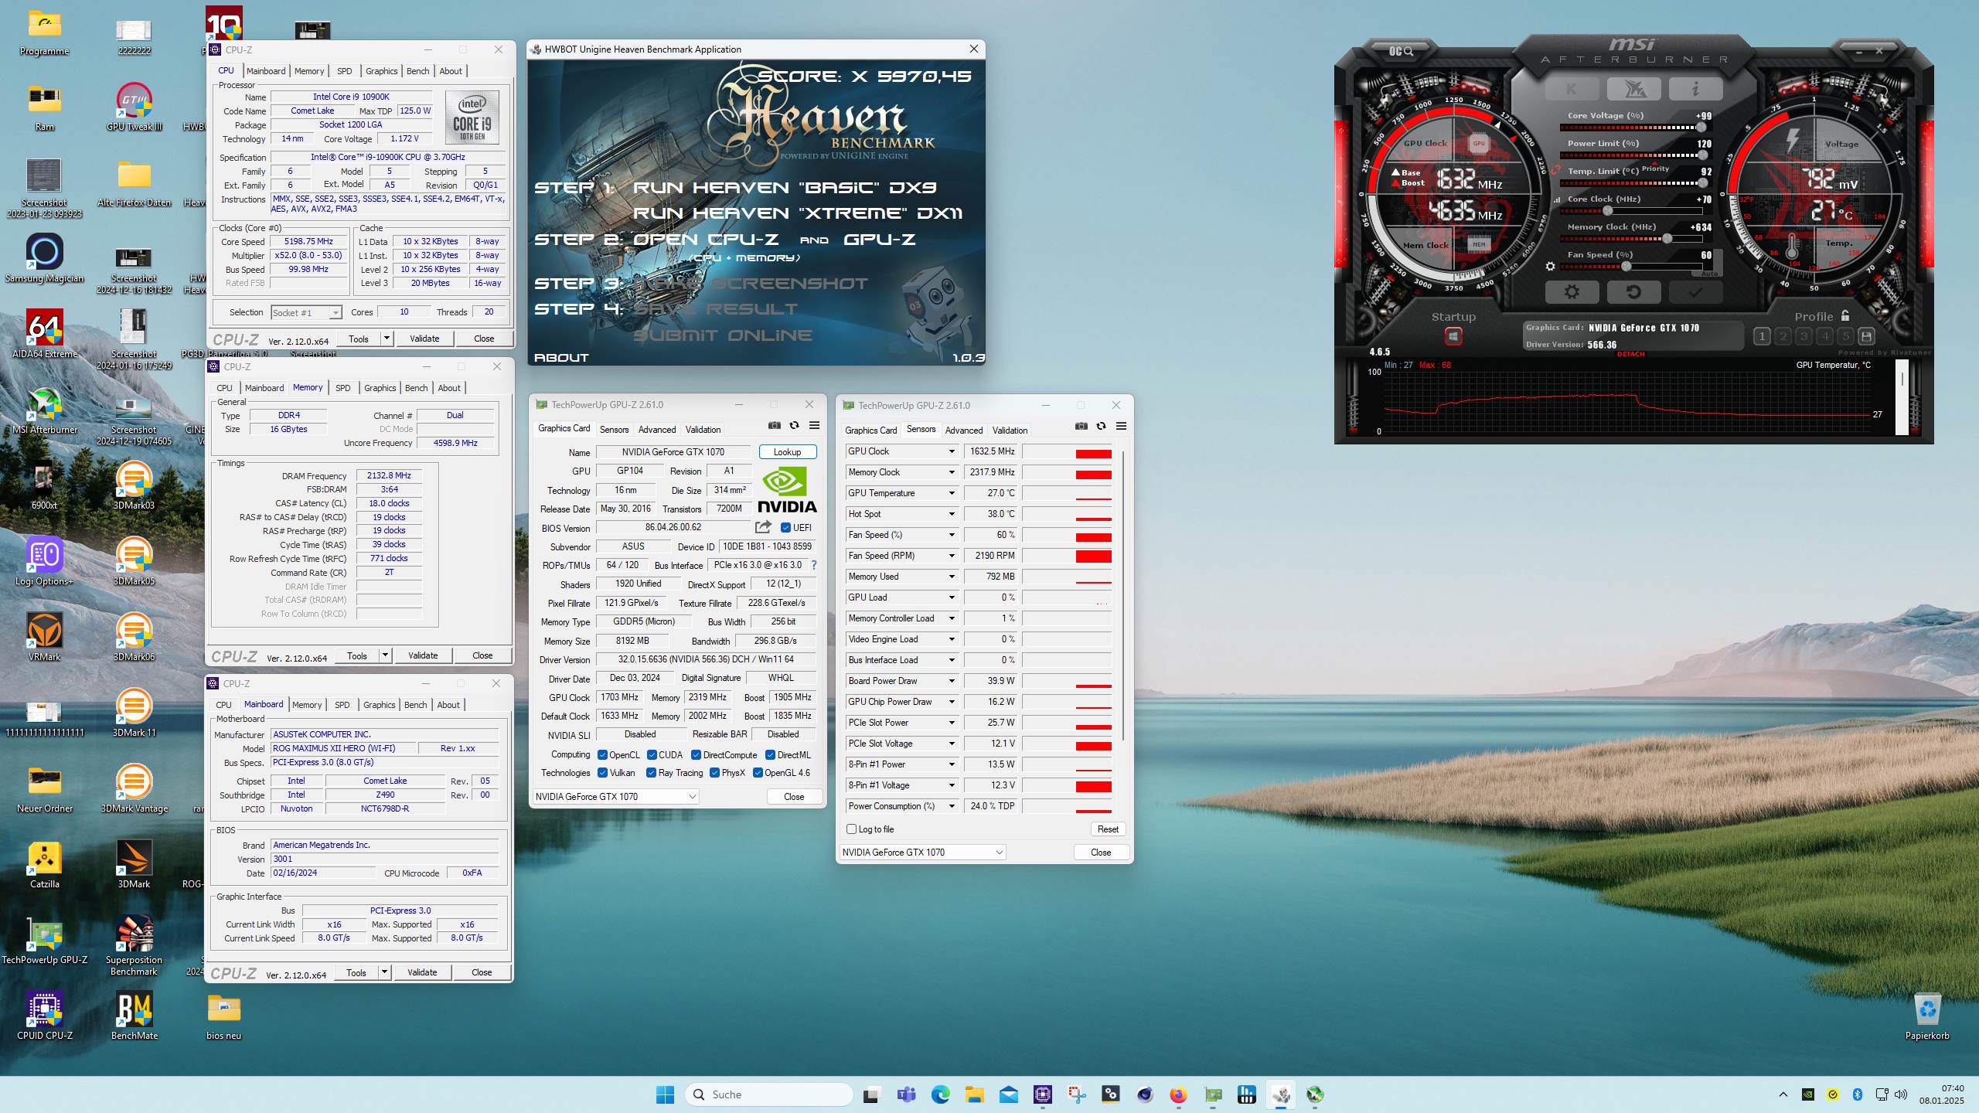Screen dimensions: 1979x1113
Task: Toggle temp and power limit link icon
Action: pos(1556,171)
